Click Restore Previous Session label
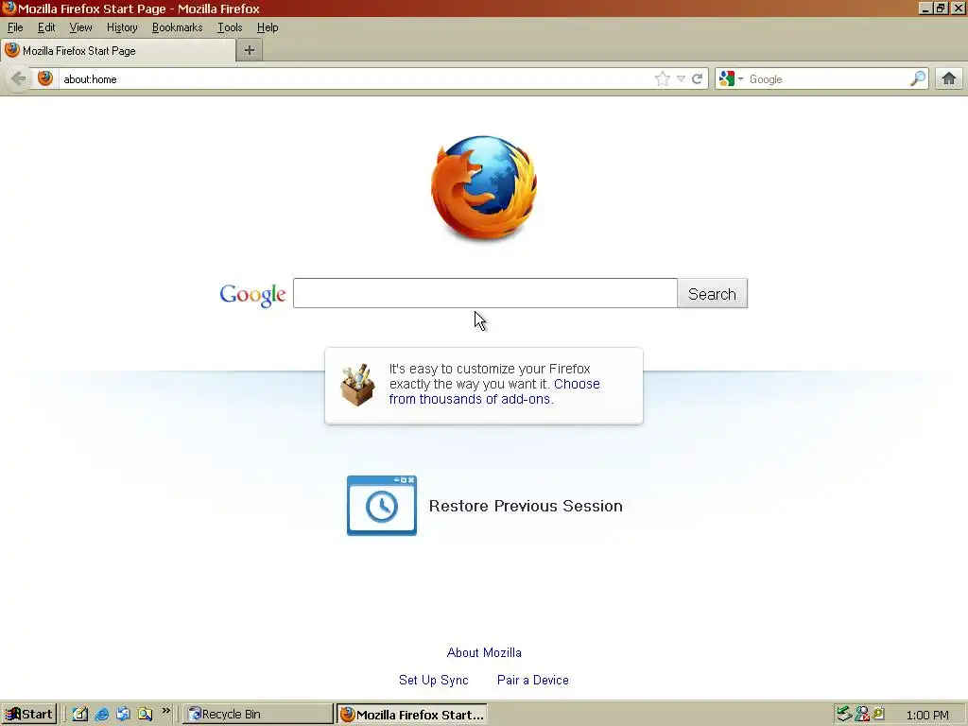Viewport: 968px width, 726px height. pos(526,507)
